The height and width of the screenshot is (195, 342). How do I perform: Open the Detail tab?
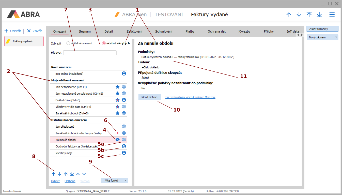pos(109,32)
